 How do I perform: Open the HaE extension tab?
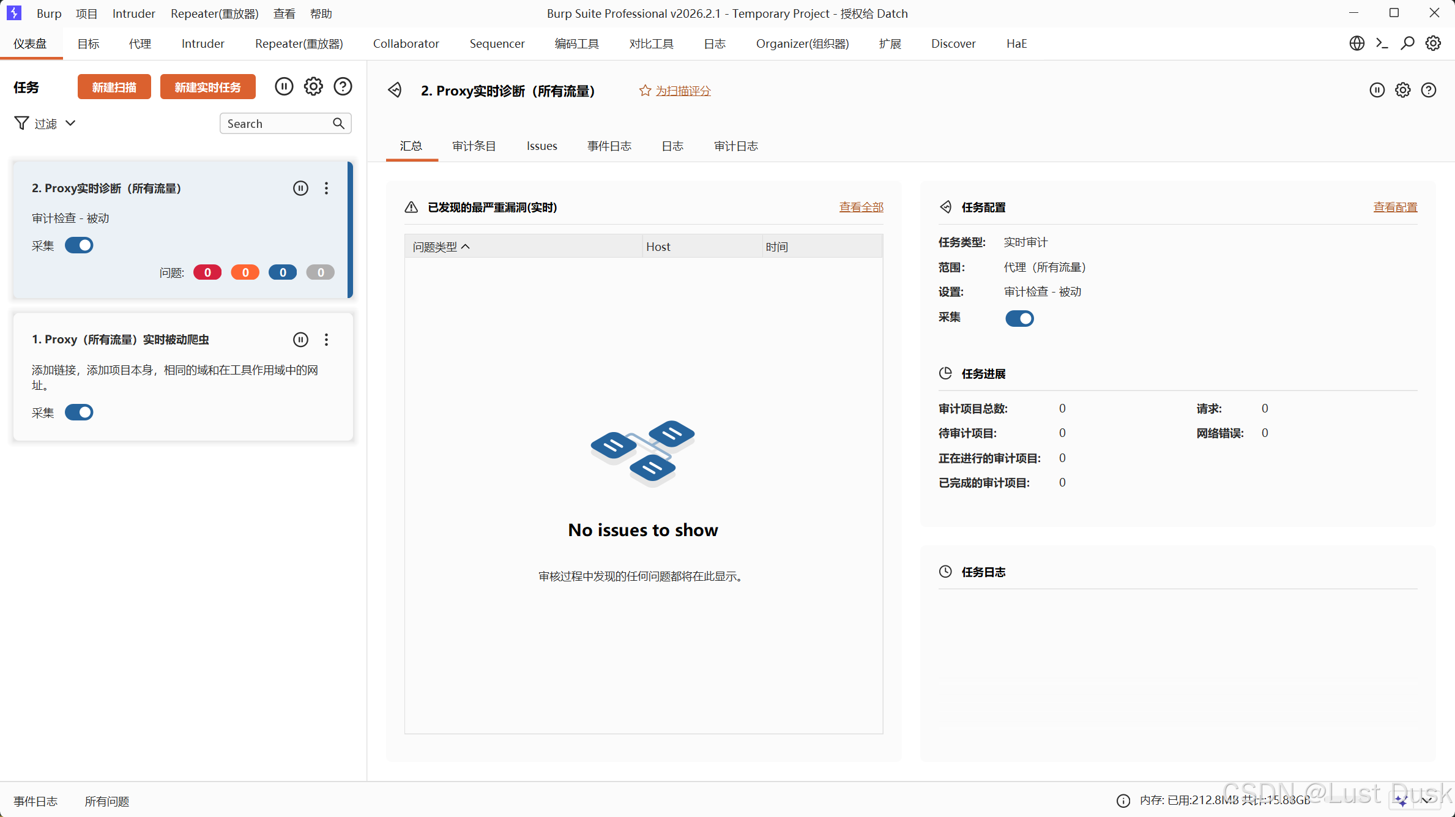1017,43
